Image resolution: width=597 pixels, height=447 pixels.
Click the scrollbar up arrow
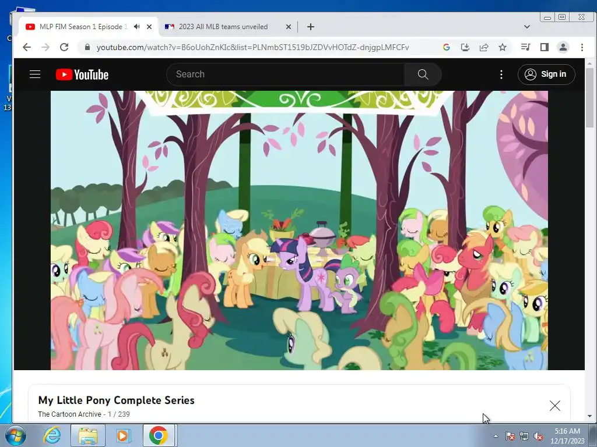(x=589, y=63)
